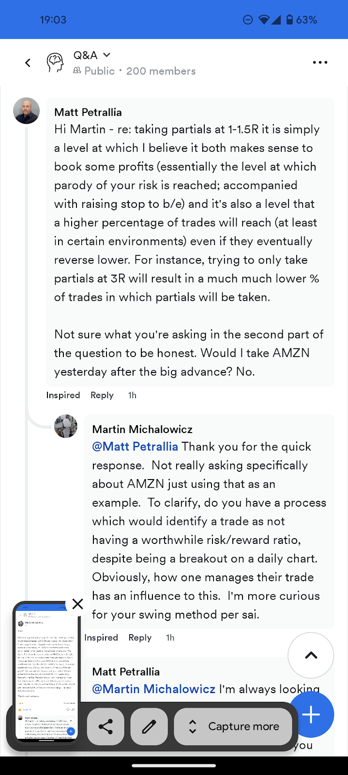Tap the 200 members label
This screenshot has height=775, width=348.
pos(161,71)
